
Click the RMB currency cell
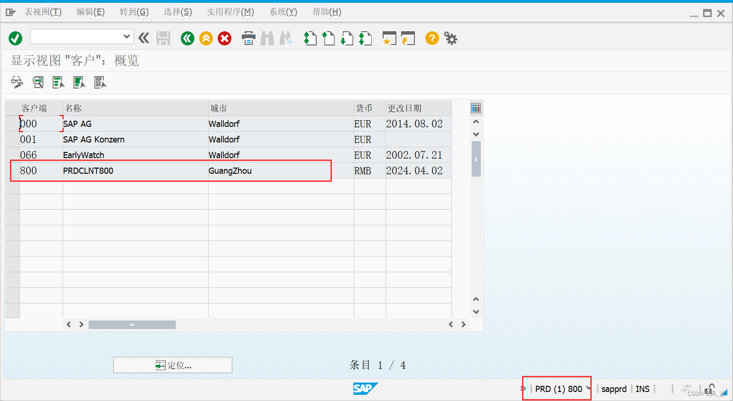pyautogui.click(x=370, y=170)
